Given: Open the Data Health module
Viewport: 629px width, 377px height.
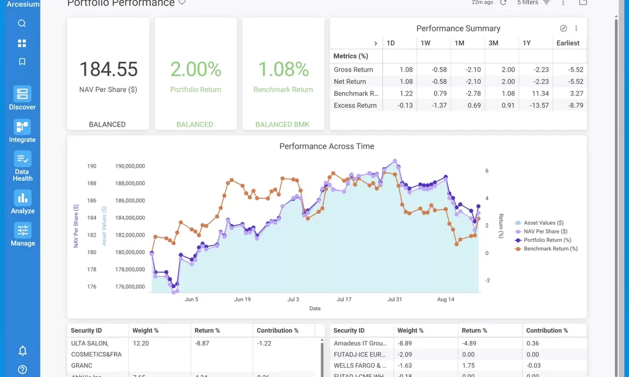Looking at the screenshot, I should pos(23,166).
